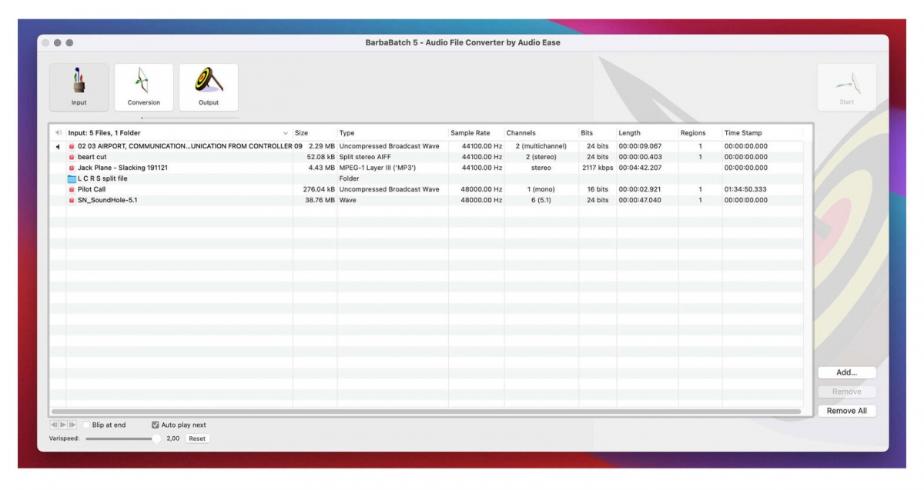
Task: Click the Folder type cell
Action: point(349,178)
